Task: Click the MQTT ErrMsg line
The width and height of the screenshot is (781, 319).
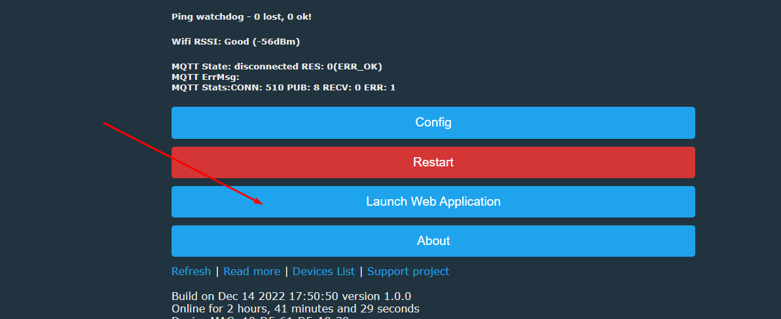Action: (x=206, y=77)
